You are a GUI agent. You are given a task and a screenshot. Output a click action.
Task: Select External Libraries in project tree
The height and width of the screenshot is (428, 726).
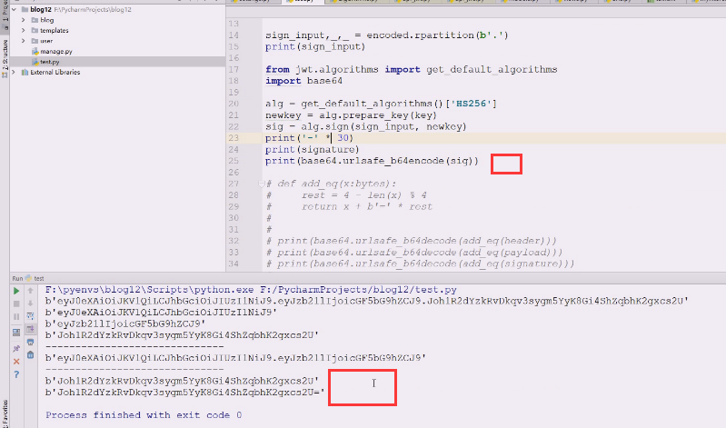pos(55,73)
